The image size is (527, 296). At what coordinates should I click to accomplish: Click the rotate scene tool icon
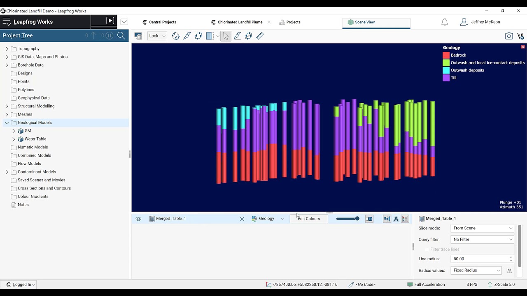pyautogui.click(x=176, y=36)
